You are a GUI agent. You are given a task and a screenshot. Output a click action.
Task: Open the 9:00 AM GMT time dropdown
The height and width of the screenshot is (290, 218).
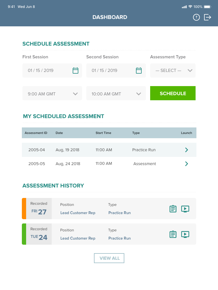pyautogui.click(x=52, y=94)
